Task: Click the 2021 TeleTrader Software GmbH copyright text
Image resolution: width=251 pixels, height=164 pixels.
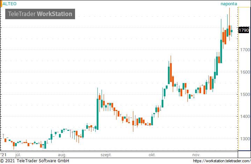Action: (35, 161)
